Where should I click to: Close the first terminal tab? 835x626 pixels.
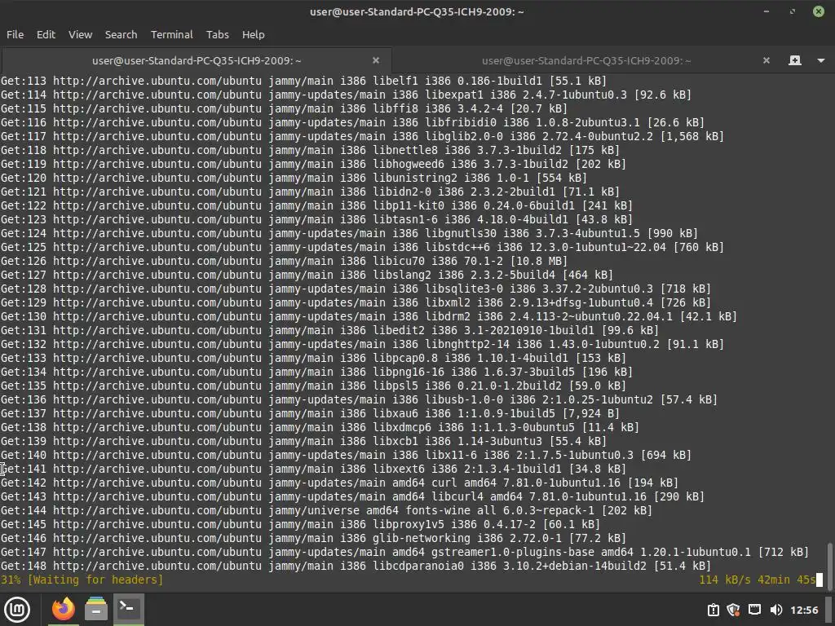coord(376,60)
